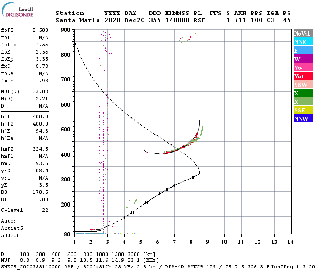
Task: Click the M(D) value 2.71
Action: click(42, 99)
